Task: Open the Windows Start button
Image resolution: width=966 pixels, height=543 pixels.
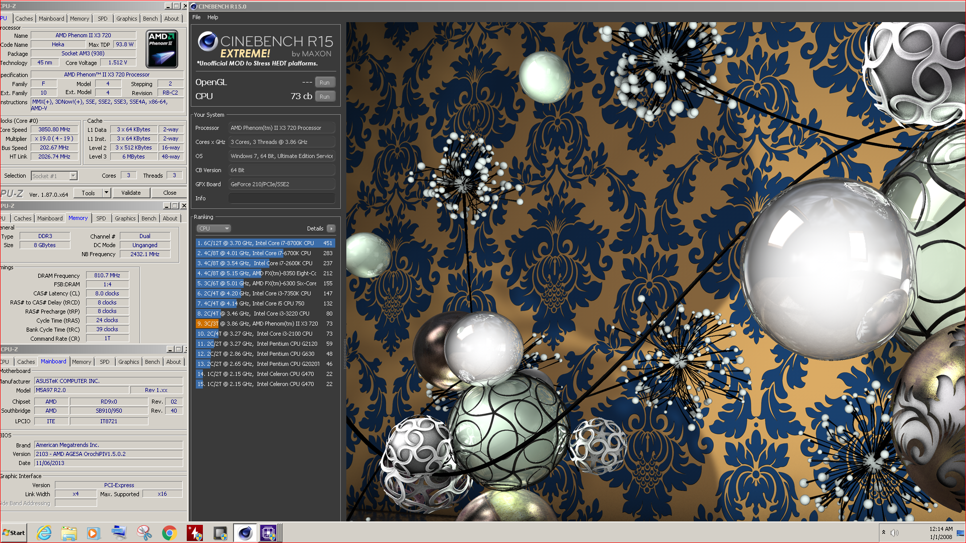Action: pyautogui.click(x=14, y=533)
